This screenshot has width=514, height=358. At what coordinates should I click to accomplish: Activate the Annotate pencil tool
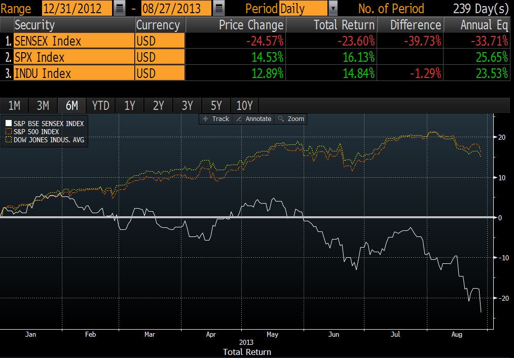[x=254, y=118]
